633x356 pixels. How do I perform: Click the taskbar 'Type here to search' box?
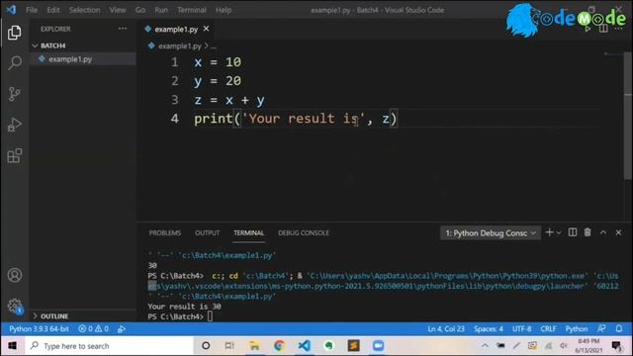[x=109, y=346]
